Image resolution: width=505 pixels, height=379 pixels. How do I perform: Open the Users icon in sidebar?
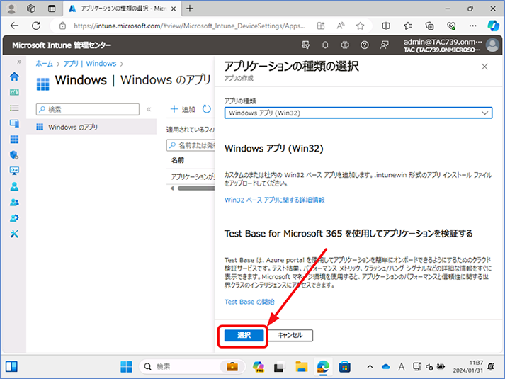point(14,186)
